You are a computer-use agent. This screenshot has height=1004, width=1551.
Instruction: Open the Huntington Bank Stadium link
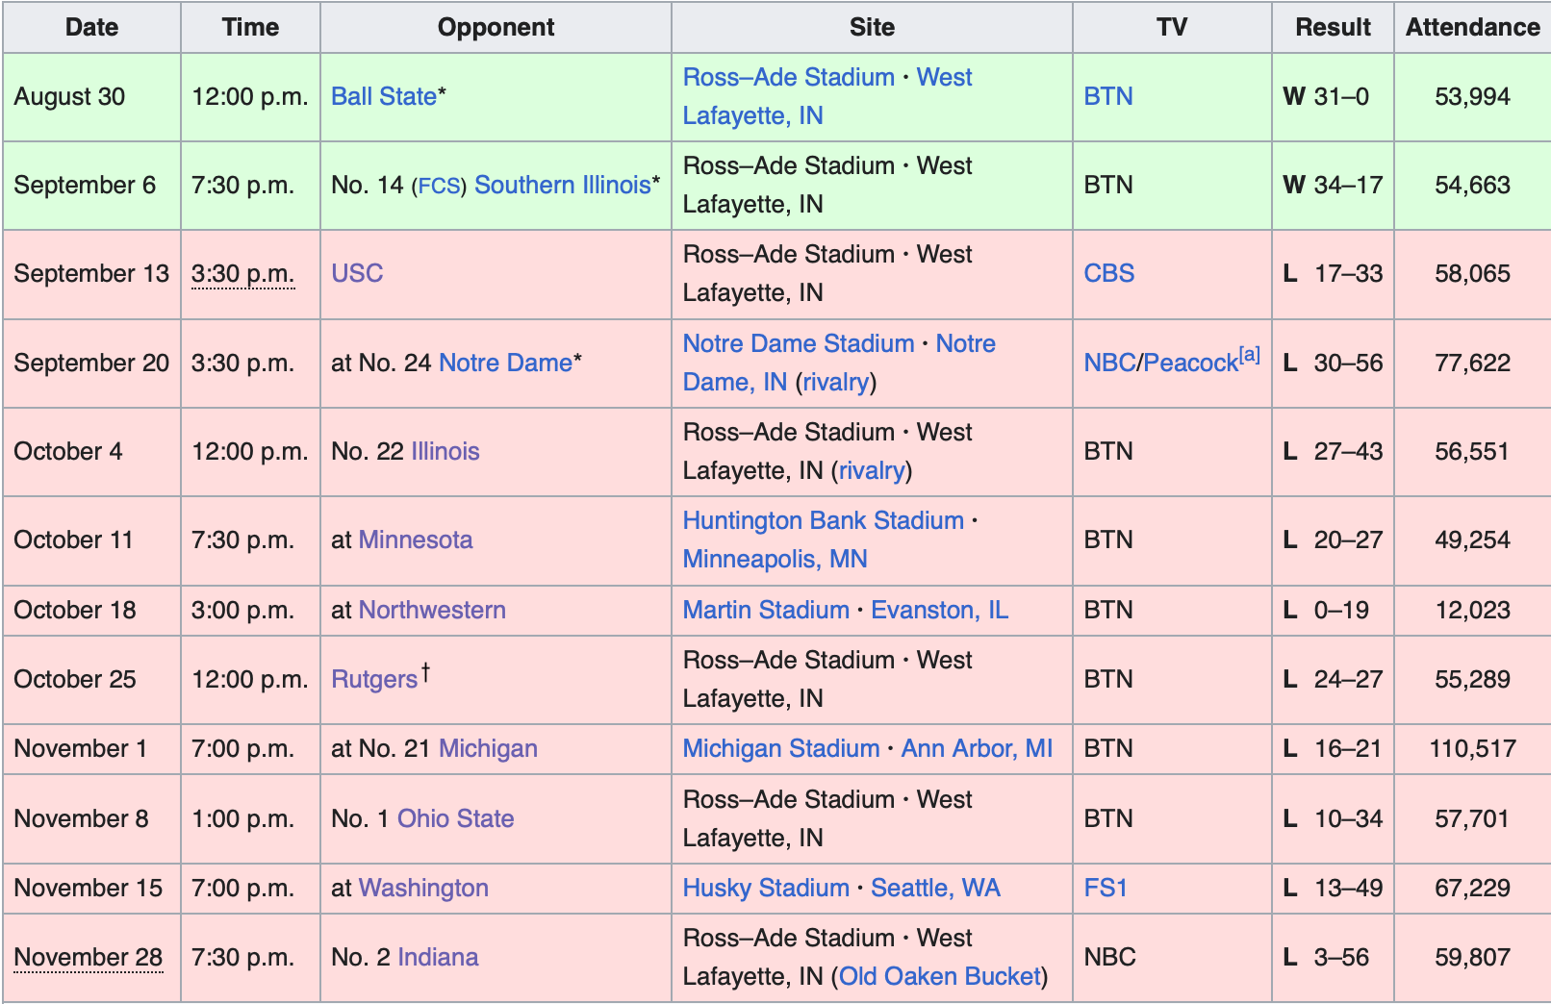pos(824,520)
